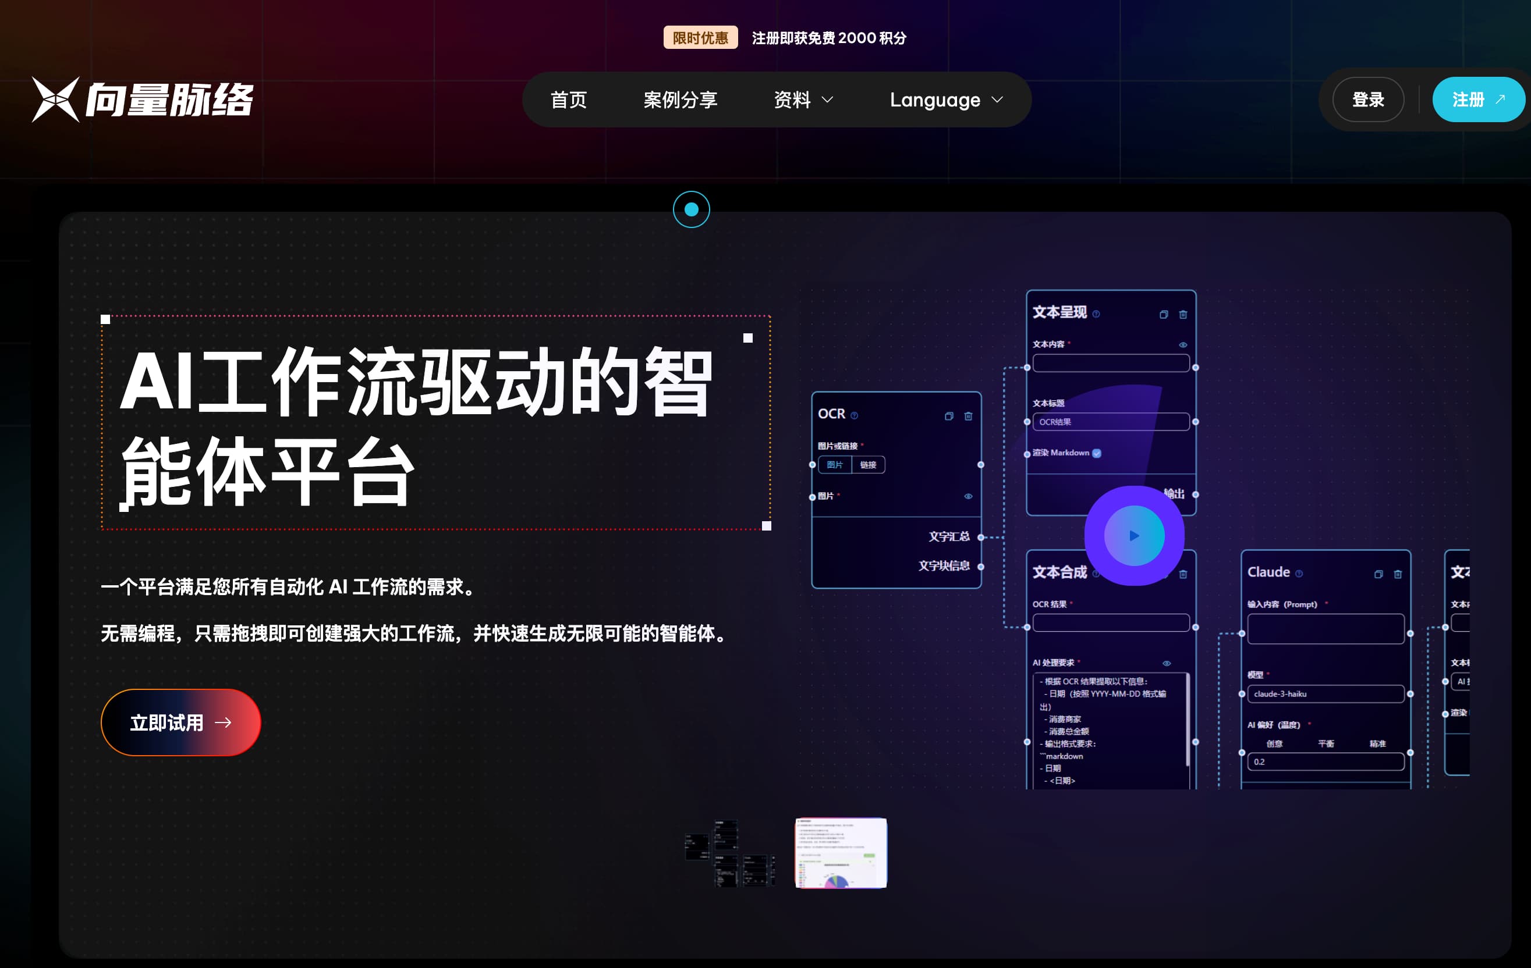The image size is (1531, 968).
Task: Select the 精准 temperature preset
Action: click(x=1377, y=743)
